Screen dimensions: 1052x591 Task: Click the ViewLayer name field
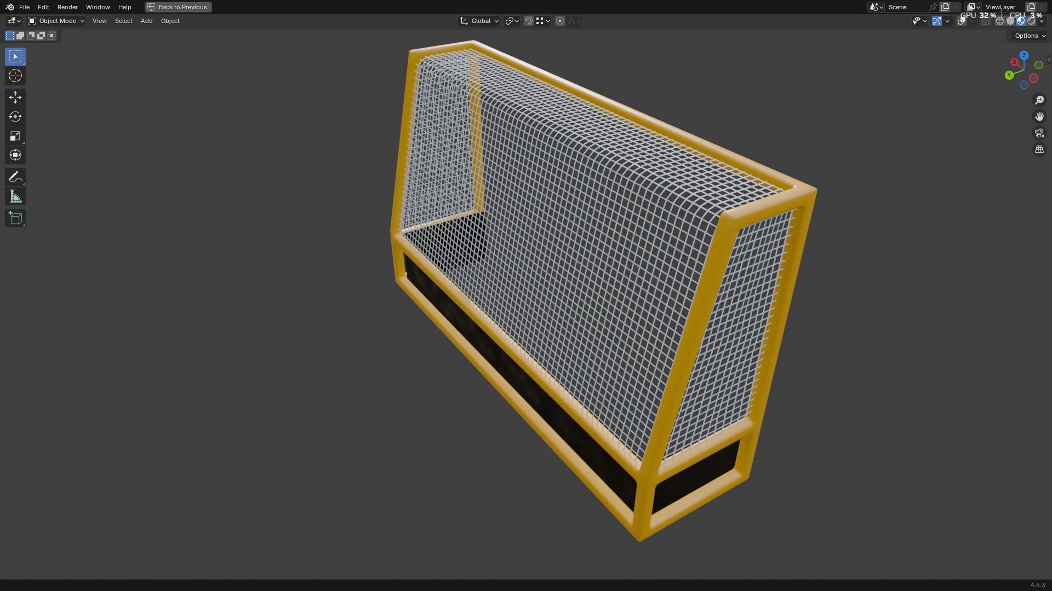(x=1003, y=7)
